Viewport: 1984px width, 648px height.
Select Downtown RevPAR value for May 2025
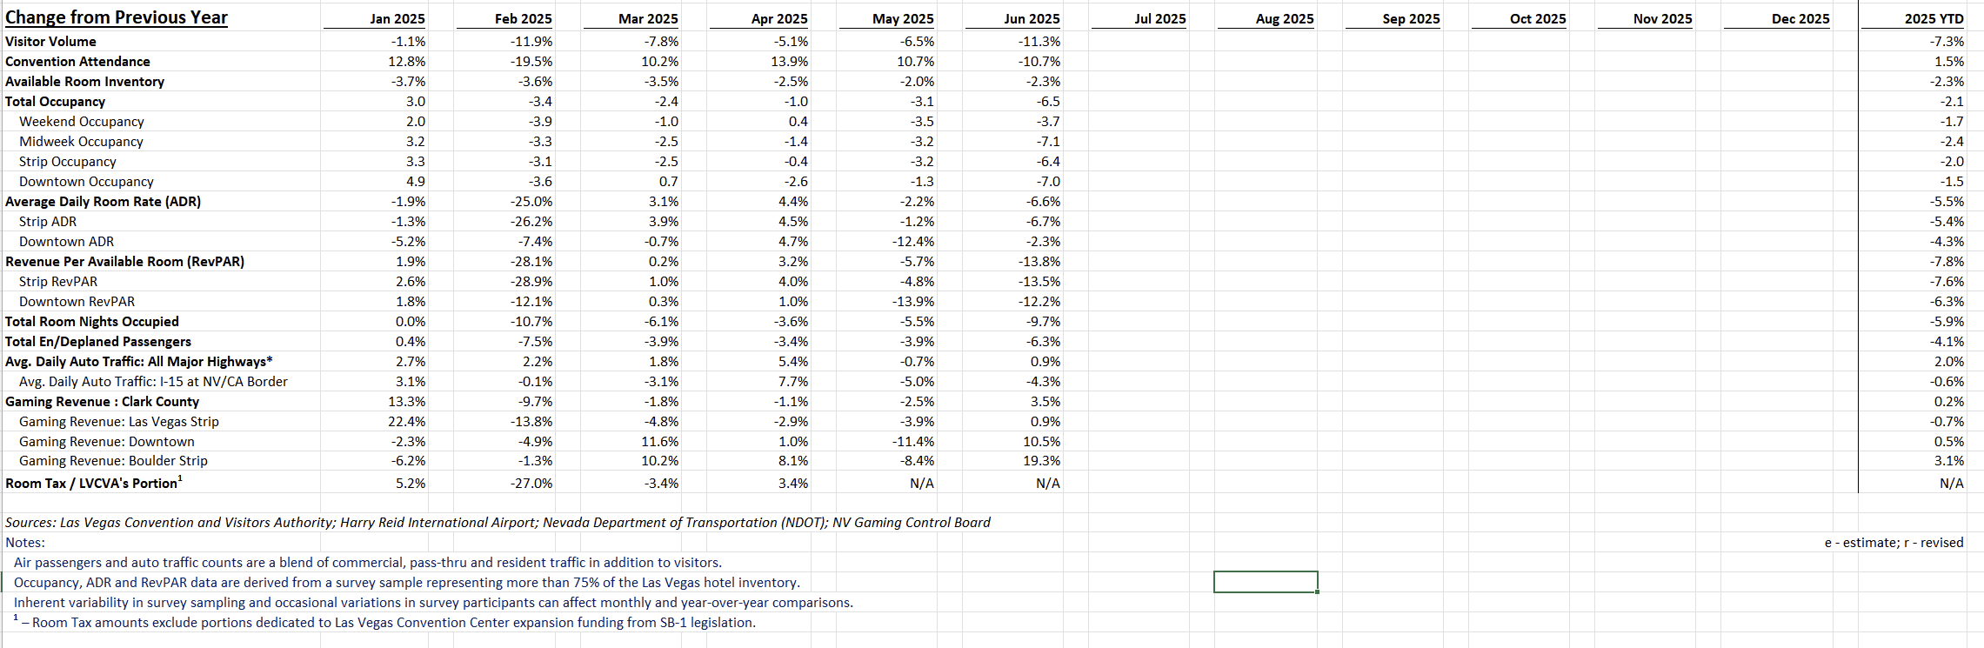point(913,301)
